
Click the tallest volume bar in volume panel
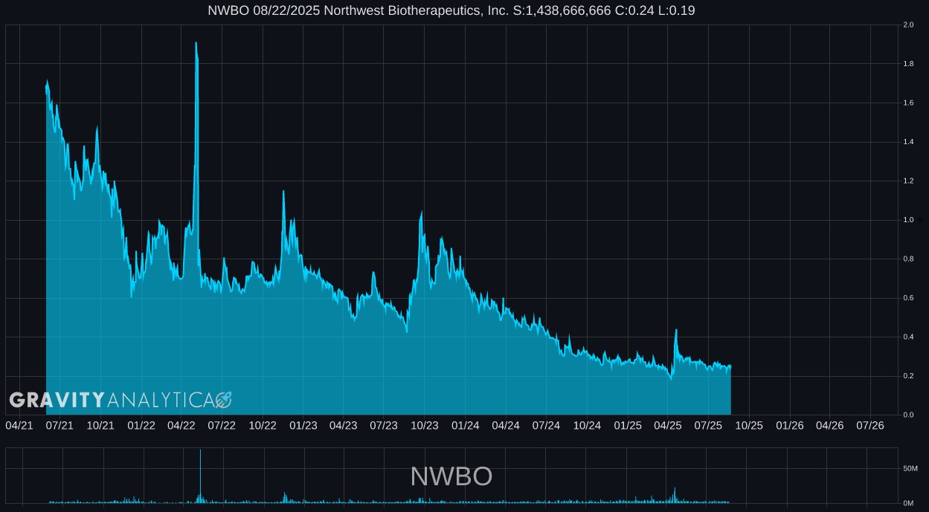point(200,476)
